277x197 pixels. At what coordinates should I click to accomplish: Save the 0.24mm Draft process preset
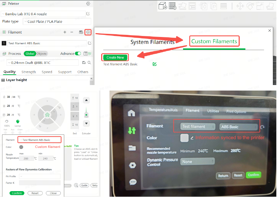(84, 63)
